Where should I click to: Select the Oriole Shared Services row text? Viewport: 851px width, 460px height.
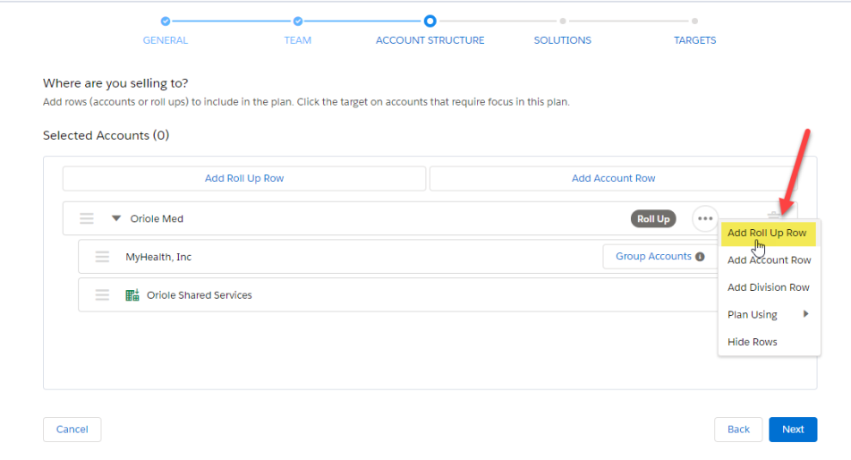pos(200,295)
